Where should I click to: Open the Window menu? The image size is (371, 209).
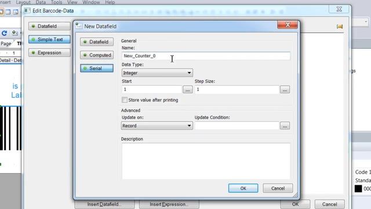91,2
